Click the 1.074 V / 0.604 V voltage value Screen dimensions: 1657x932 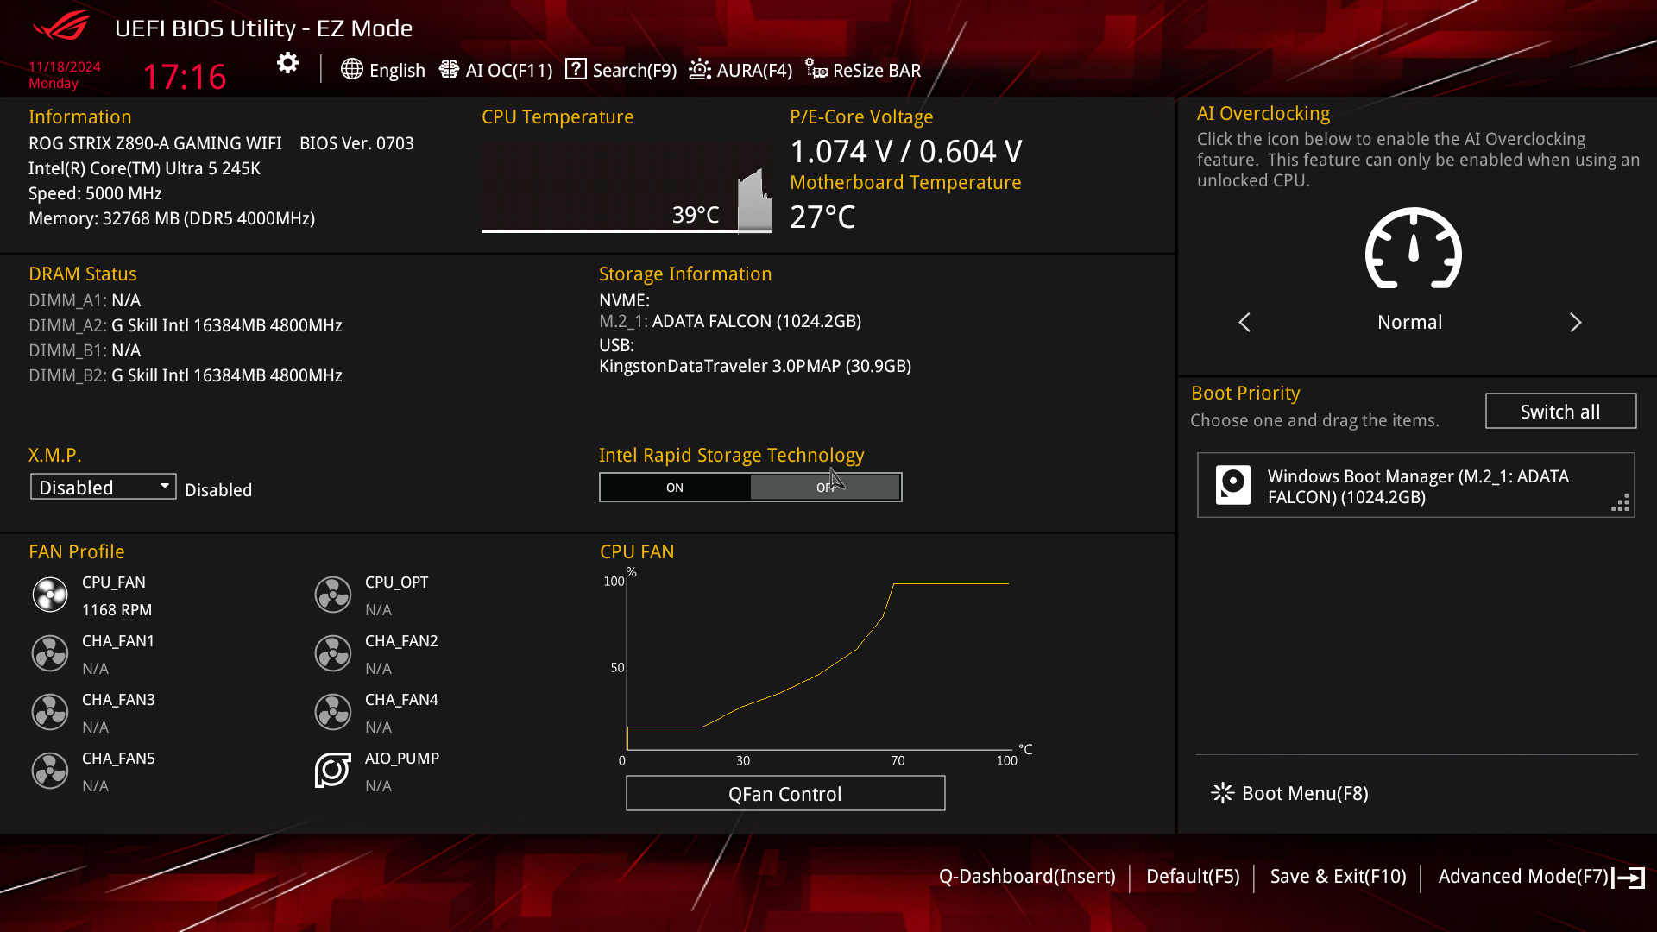tap(906, 152)
